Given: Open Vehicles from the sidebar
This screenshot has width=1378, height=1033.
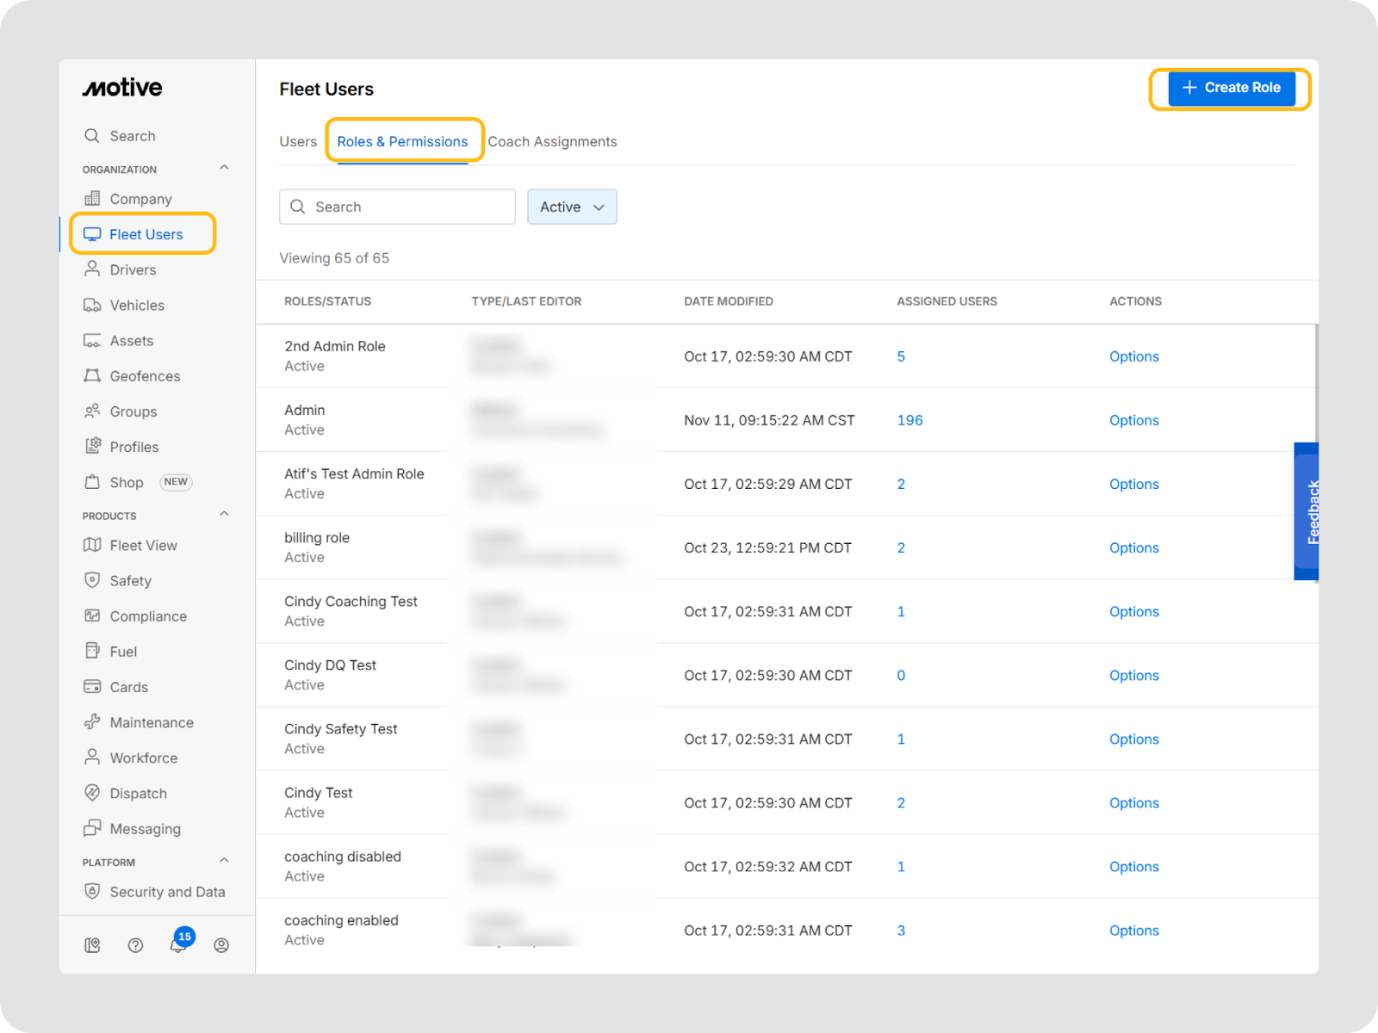Looking at the screenshot, I should (x=136, y=306).
